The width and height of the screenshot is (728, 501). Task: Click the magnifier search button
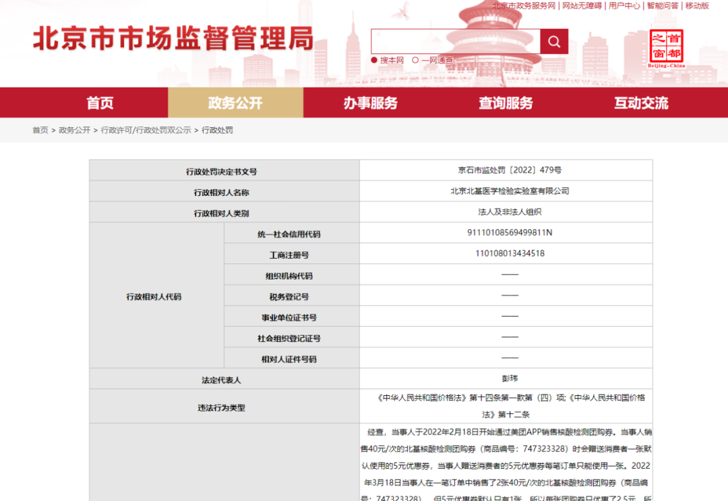(x=553, y=42)
